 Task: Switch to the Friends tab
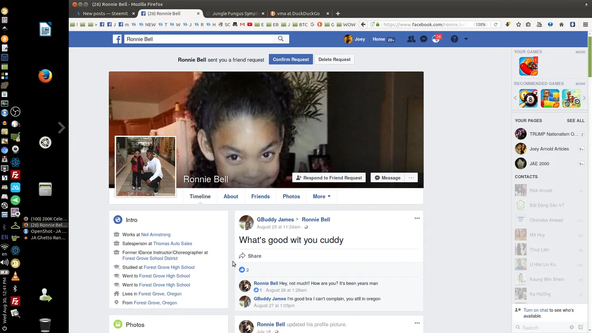coord(260,197)
